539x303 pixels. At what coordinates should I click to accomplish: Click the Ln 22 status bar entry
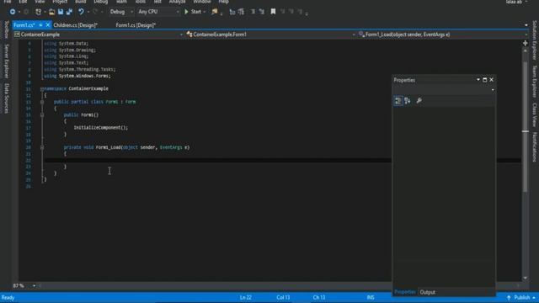click(x=246, y=297)
